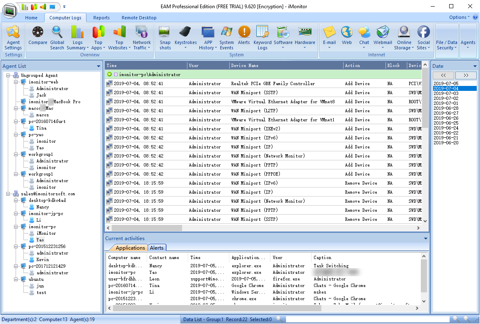Image resolution: width=480 pixels, height=324 pixels.
Task: Sort device log by Time column
Action: pyautogui.click(x=146, y=65)
